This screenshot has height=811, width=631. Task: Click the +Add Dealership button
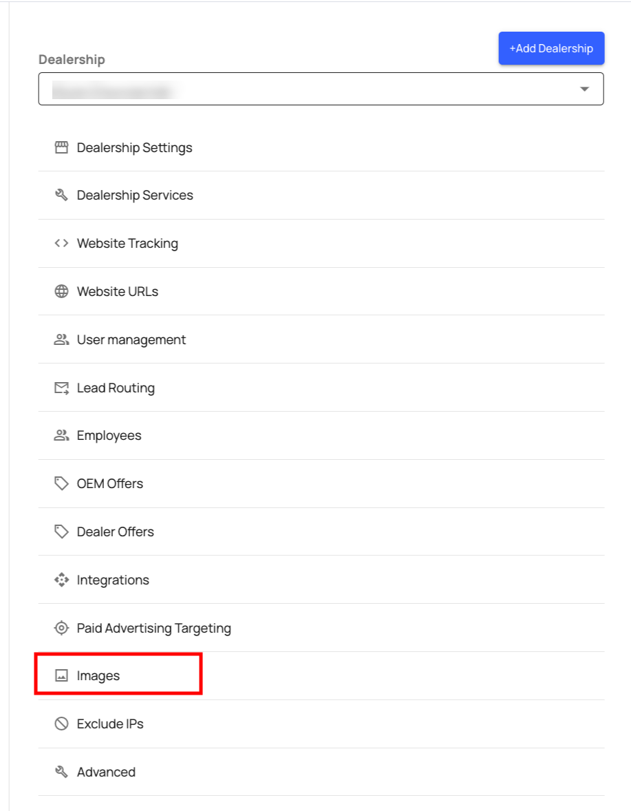click(x=550, y=48)
